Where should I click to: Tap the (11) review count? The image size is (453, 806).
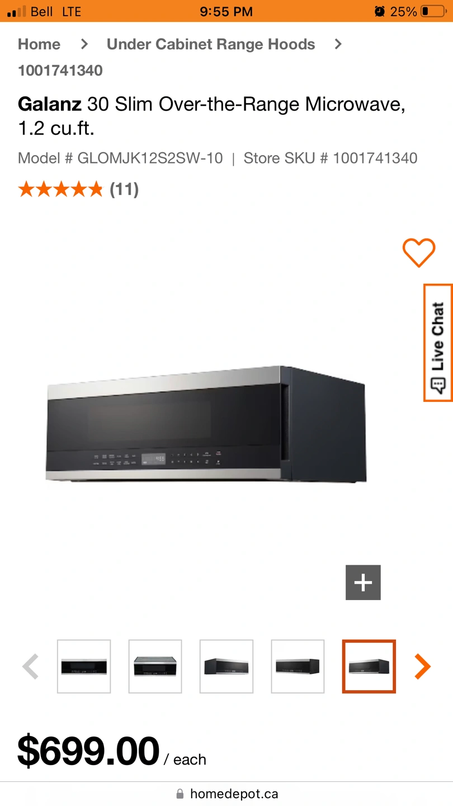[124, 189]
